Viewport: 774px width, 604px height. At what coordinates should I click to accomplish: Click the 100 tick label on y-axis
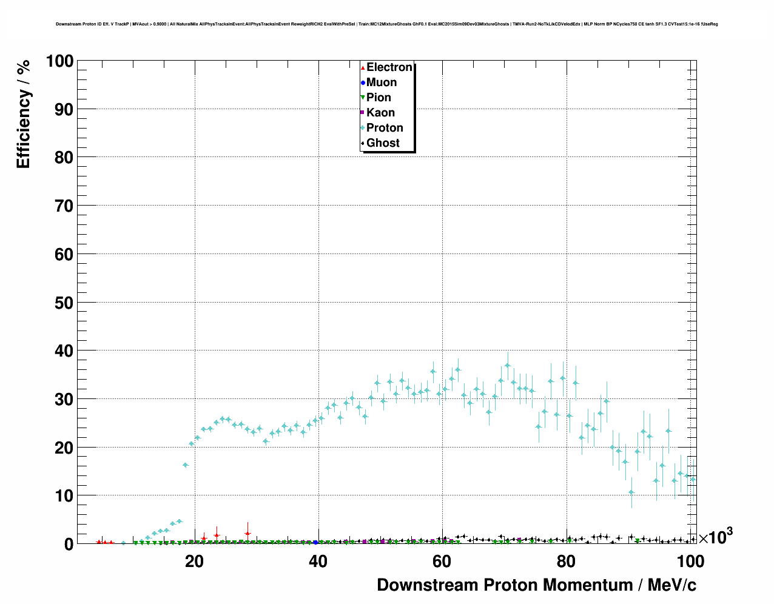59,61
